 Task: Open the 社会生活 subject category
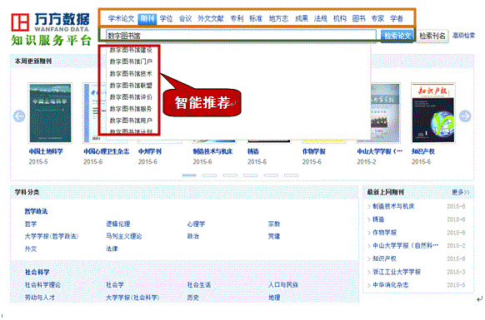click(x=199, y=285)
